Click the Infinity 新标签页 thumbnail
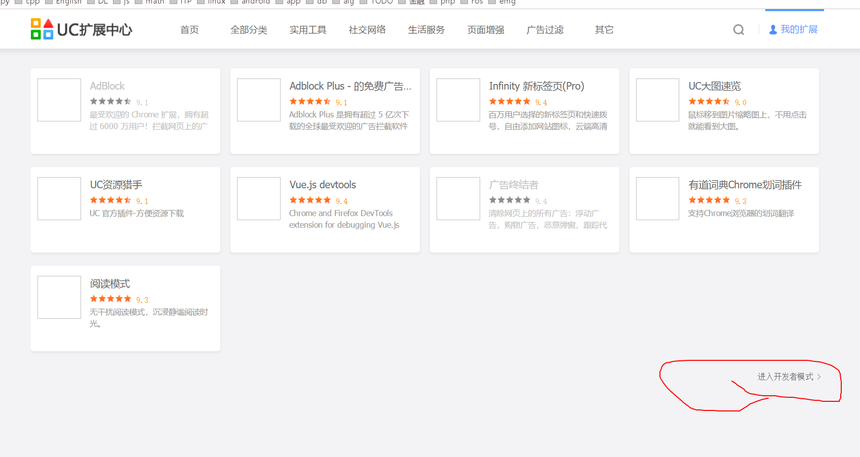 458,100
